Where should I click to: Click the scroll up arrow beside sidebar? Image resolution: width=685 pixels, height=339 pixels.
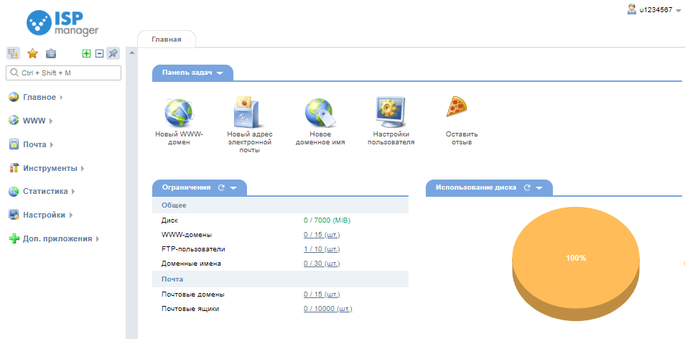click(x=131, y=53)
